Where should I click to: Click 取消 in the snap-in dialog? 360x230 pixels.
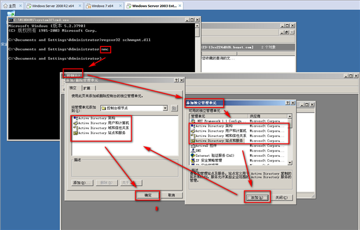point(171,195)
